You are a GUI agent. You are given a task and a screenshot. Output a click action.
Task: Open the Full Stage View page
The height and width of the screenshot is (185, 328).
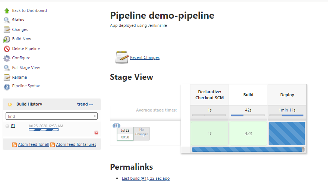26,68
